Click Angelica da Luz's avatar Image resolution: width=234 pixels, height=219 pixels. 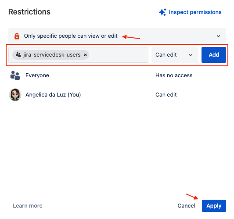[x=15, y=95]
